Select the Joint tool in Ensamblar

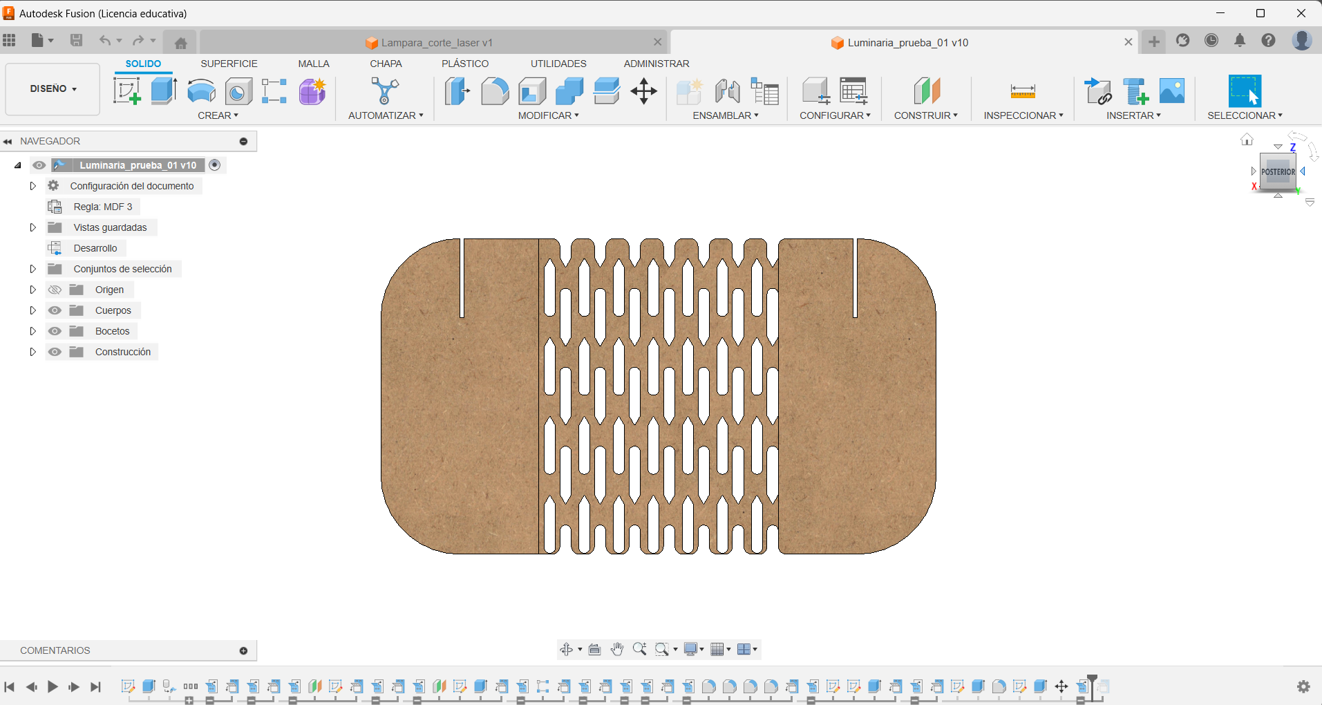(x=727, y=91)
